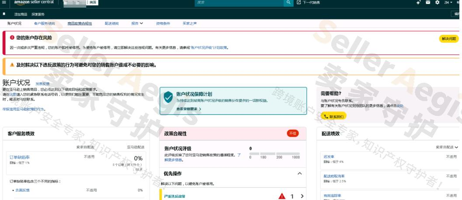Image resolution: width=462 pixels, height=200 pixels.
Task: Open the 配送绩效 tab
Action: (x=111, y=24)
